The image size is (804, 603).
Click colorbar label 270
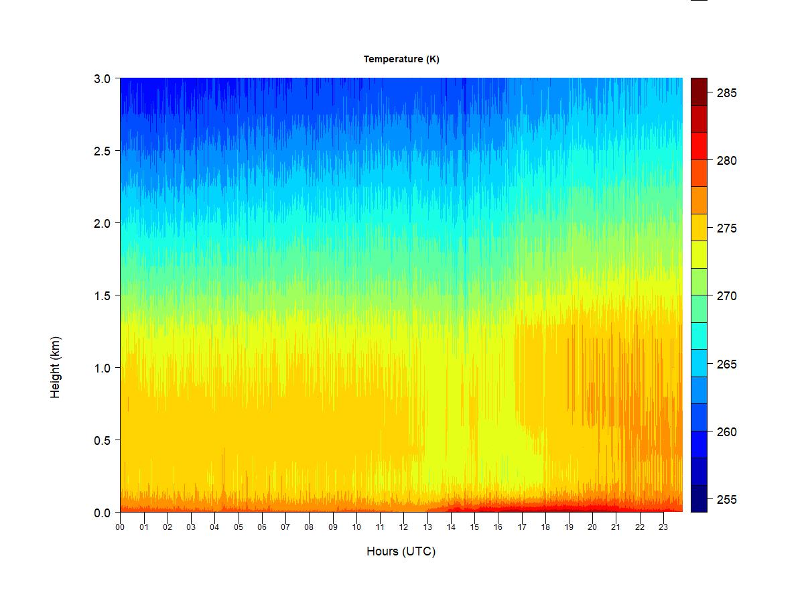[x=726, y=296]
